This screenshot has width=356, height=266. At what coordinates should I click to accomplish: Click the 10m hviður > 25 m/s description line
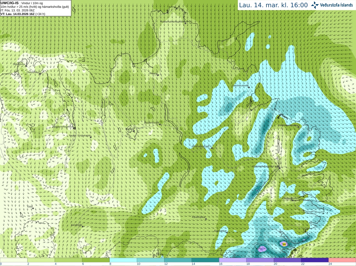35,7
